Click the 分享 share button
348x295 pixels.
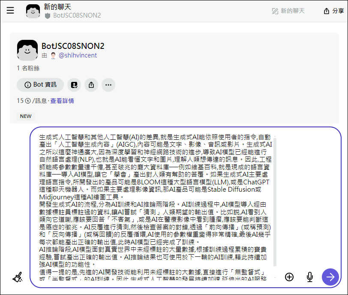click(333, 11)
